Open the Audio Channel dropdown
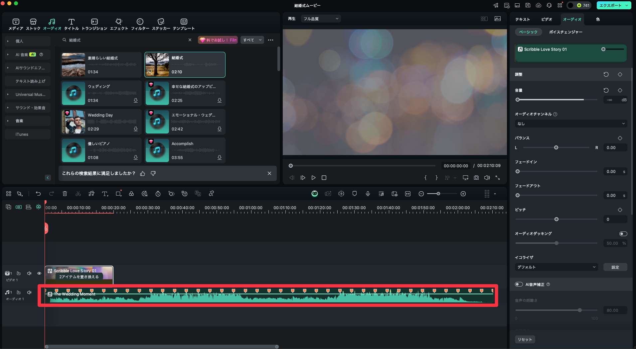The width and height of the screenshot is (636, 349). point(570,124)
